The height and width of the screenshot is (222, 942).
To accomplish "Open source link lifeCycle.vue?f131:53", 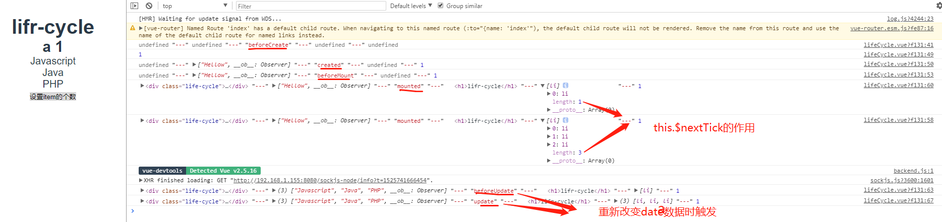I will coord(899,75).
